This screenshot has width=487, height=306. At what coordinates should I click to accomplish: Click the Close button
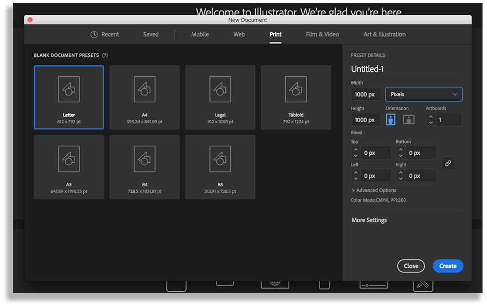[411, 266]
